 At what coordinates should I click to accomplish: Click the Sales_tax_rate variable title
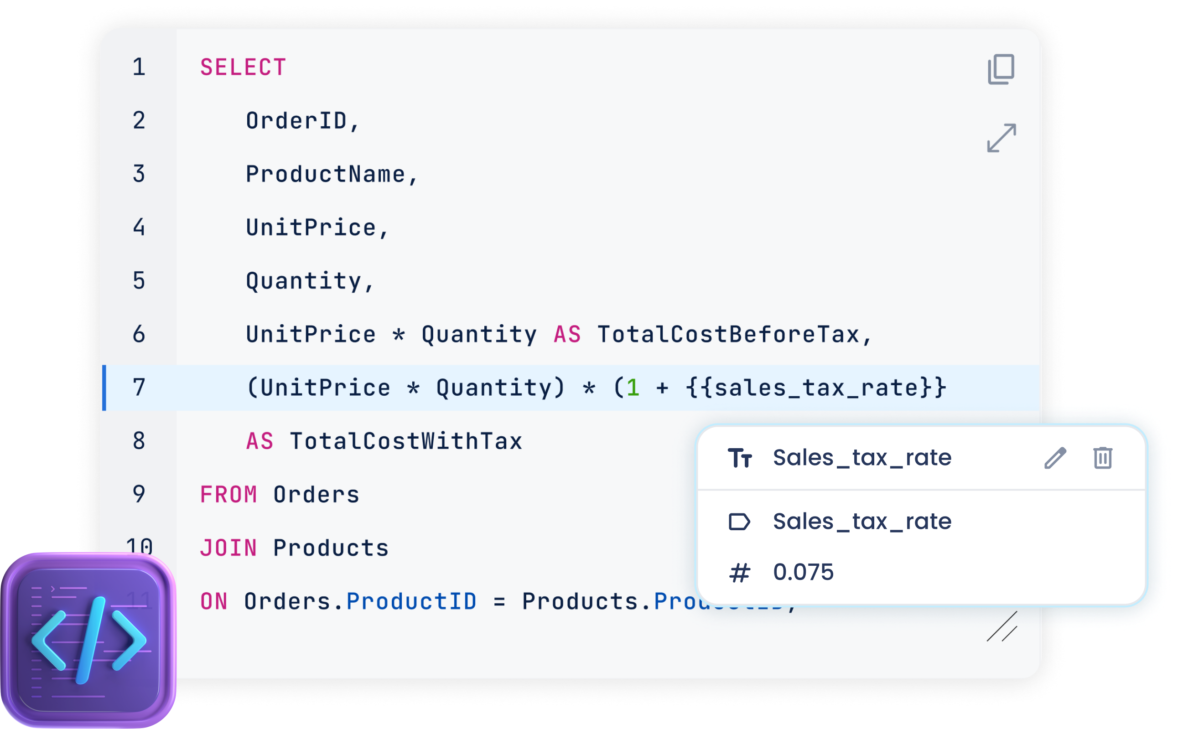tap(862, 458)
